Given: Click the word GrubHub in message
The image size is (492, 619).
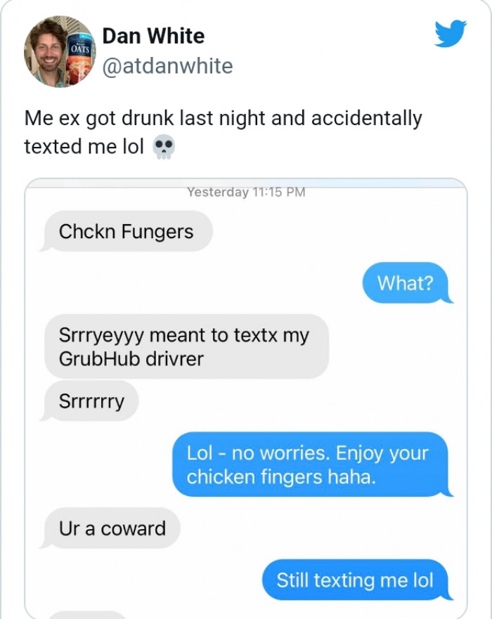Looking at the screenshot, I should point(99,359).
